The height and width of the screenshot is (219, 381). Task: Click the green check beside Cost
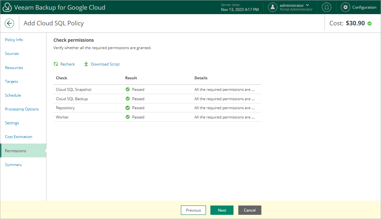[369, 23]
